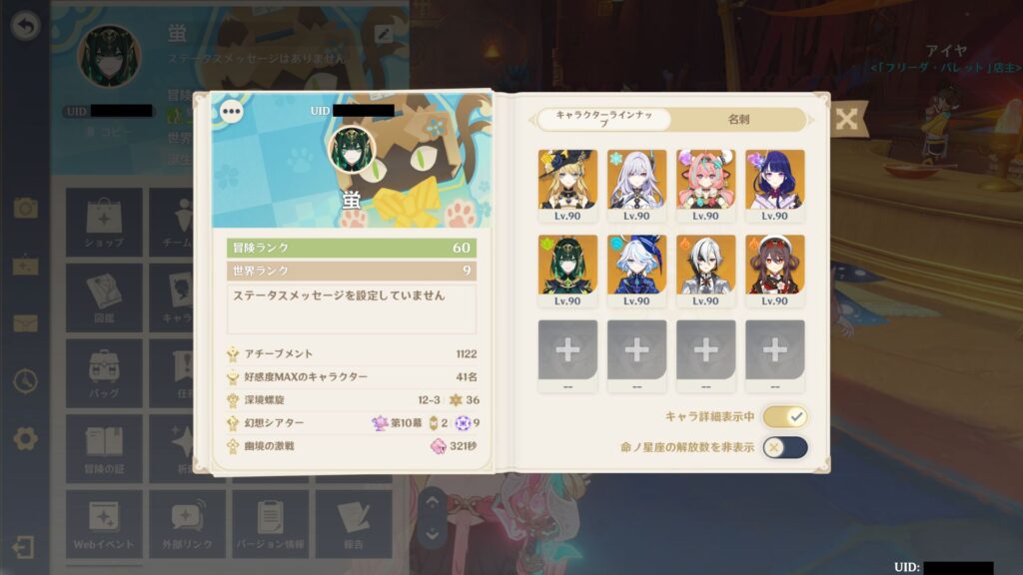Click the pencil edit icon

(384, 34)
